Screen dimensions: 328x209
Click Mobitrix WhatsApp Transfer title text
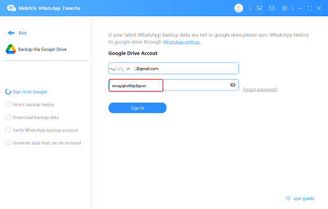[x=49, y=8]
